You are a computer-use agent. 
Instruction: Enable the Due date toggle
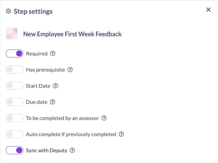pyautogui.click(x=14, y=102)
